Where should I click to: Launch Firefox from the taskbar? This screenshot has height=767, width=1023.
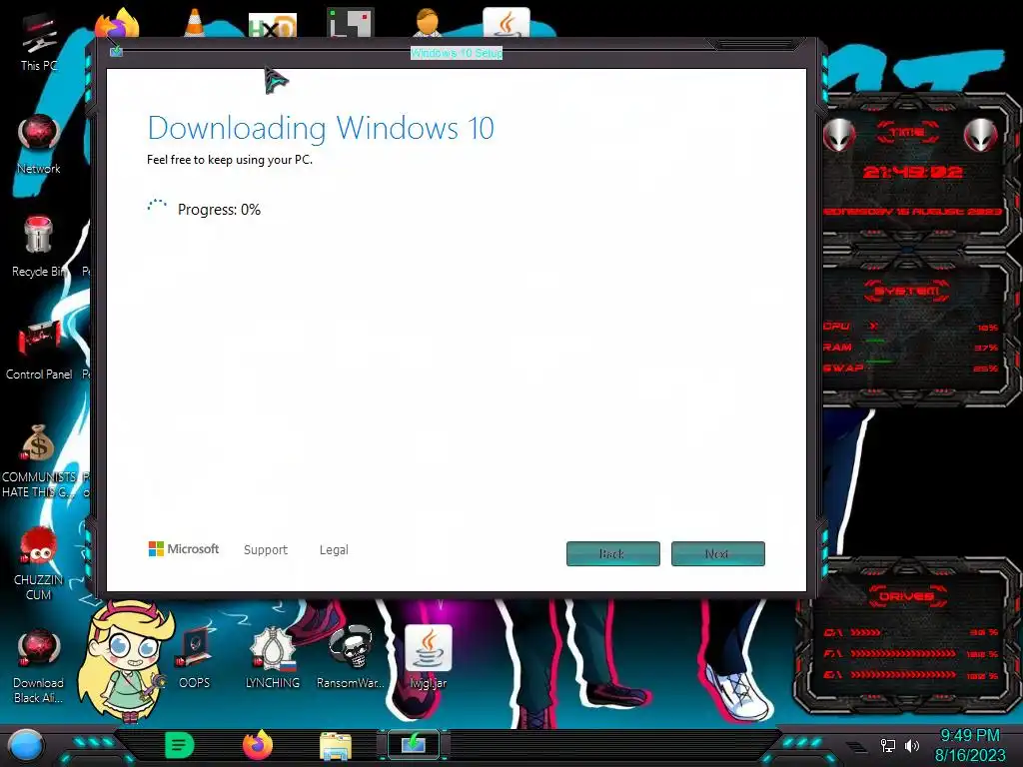click(x=258, y=745)
